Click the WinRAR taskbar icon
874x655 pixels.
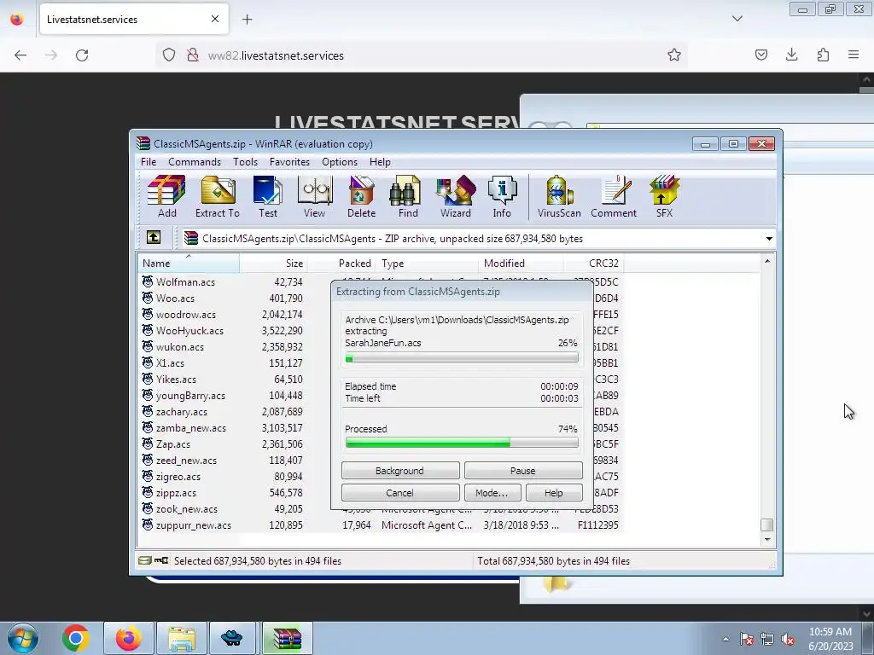287,638
